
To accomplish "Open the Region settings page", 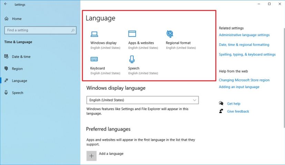I will click(17, 69).
